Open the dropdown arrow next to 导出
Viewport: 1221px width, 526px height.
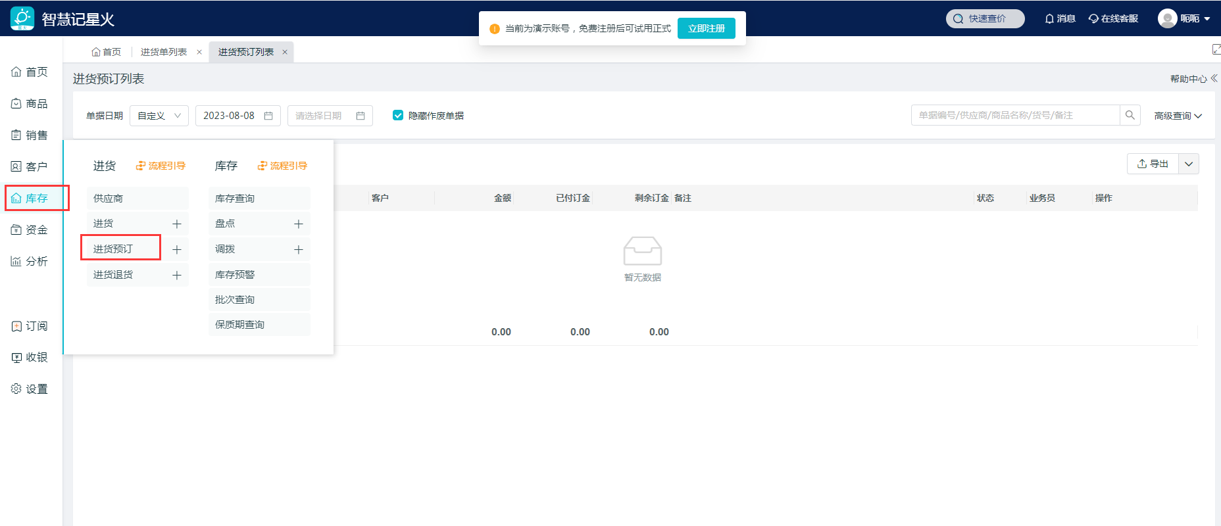[1189, 164]
